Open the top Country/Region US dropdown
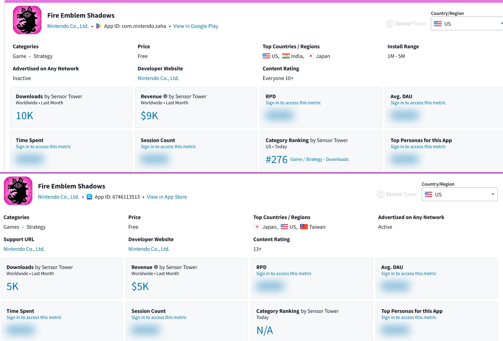The width and height of the screenshot is (503, 341). click(x=467, y=23)
